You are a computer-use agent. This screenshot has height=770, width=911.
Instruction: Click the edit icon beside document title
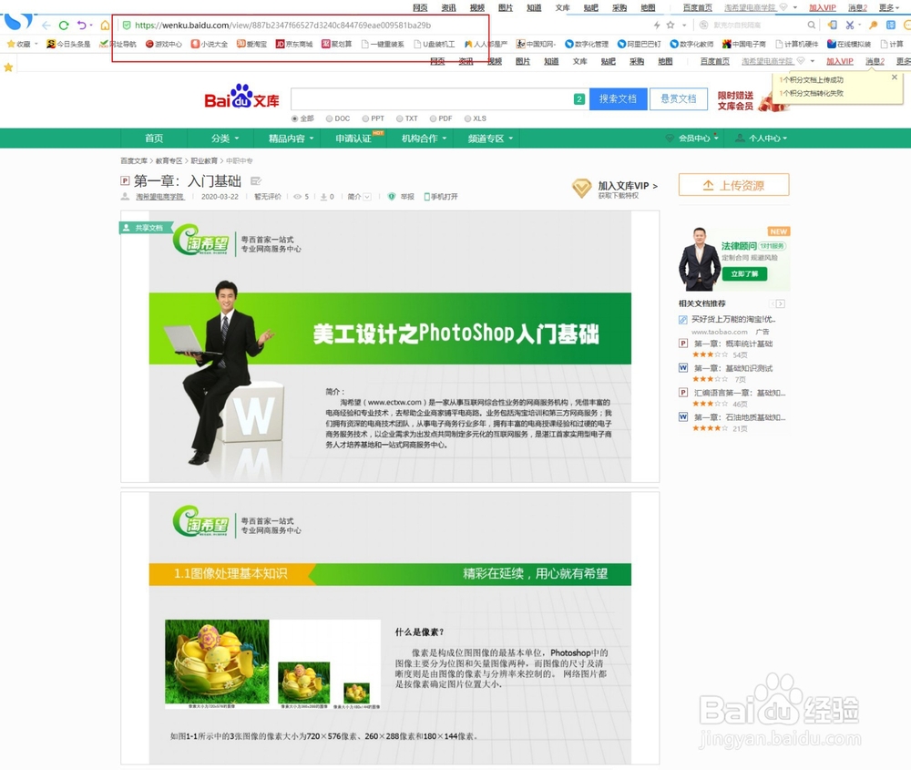[256, 180]
